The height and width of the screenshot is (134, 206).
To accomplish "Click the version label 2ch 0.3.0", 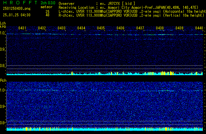I will [48, 3].
